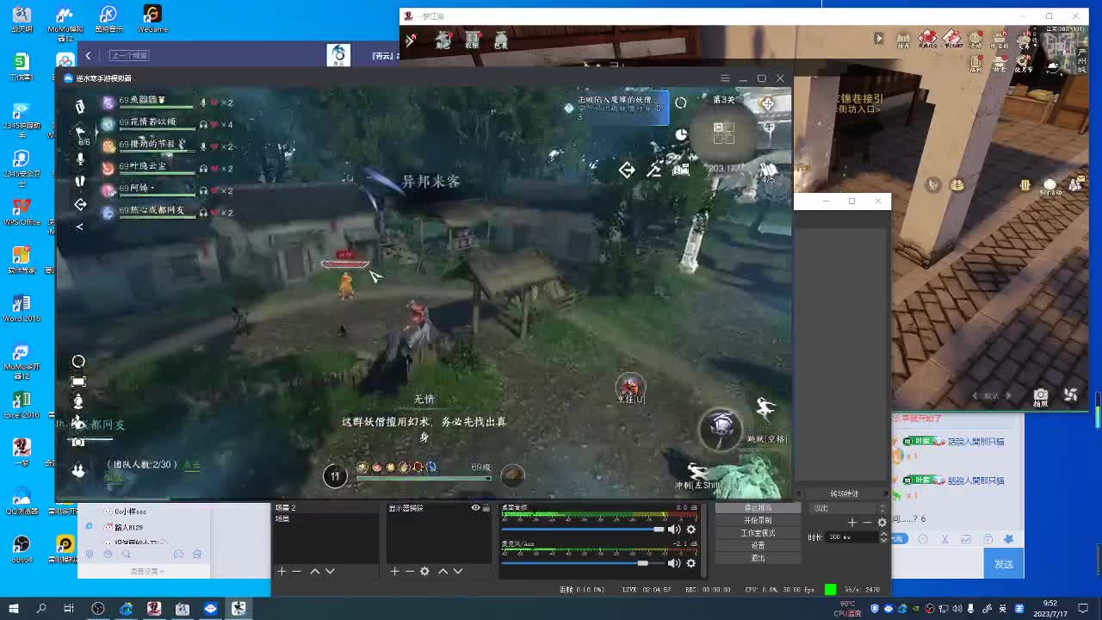Adjust the Mic/Aux volume slider
The height and width of the screenshot is (620, 1102).
click(584, 563)
